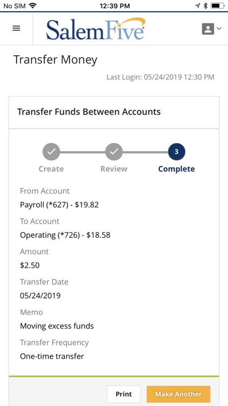
Task: Select the Create step label
Action: point(51,169)
